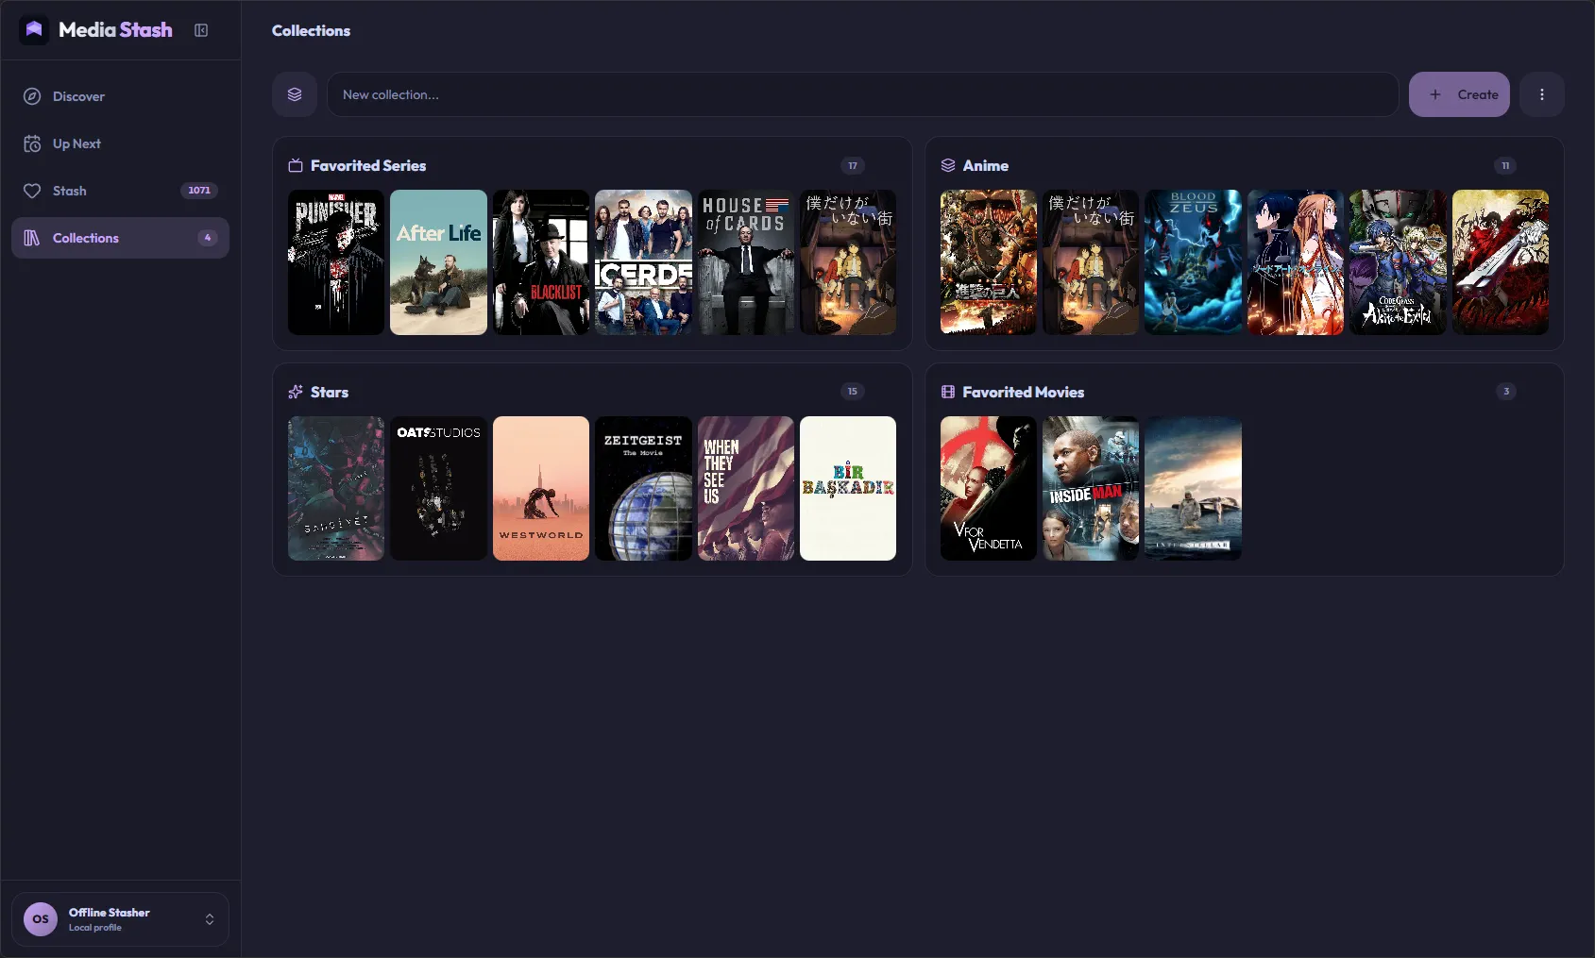This screenshot has width=1595, height=958.
Task: Expand the Offline Stasher profile switcher chevrons
Action: tap(210, 919)
